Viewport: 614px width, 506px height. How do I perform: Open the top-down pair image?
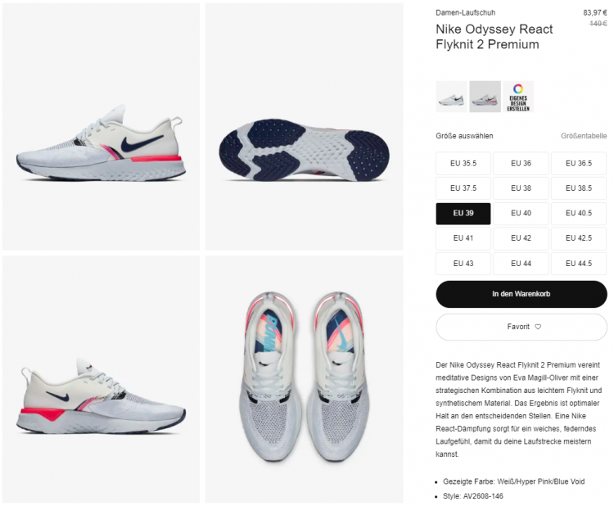pyautogui.click(x=305, y=380)
